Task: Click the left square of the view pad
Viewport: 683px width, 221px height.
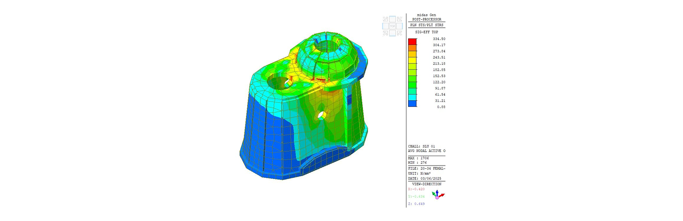Action: point(385,26)
